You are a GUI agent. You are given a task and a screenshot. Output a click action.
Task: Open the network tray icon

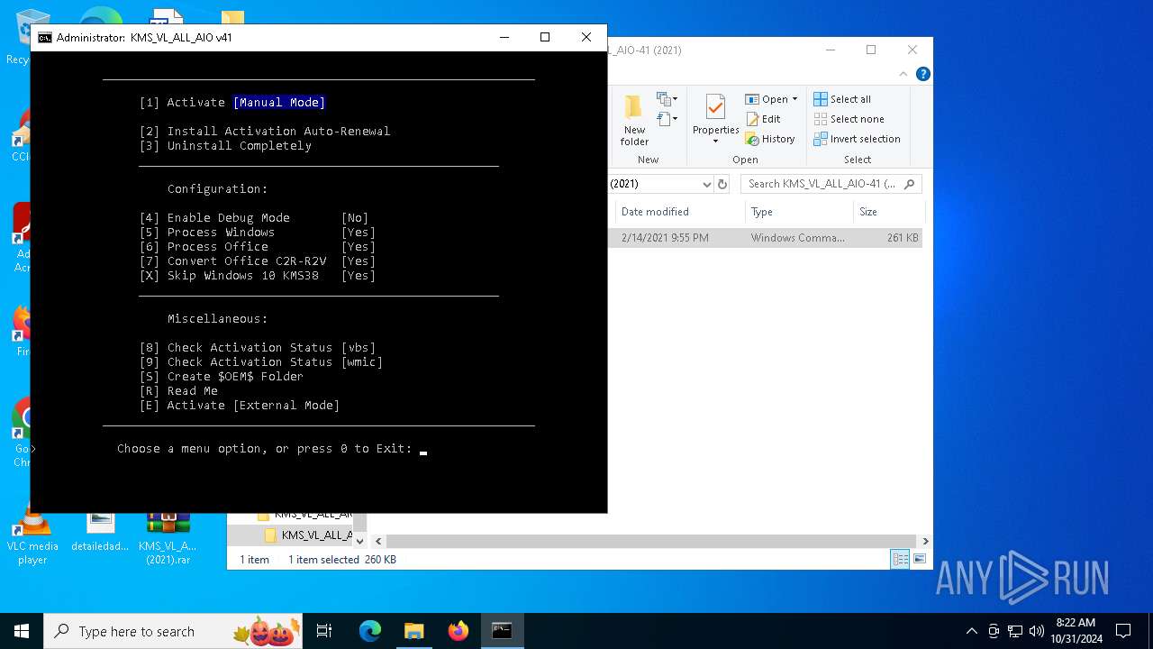pos(1015,631)
